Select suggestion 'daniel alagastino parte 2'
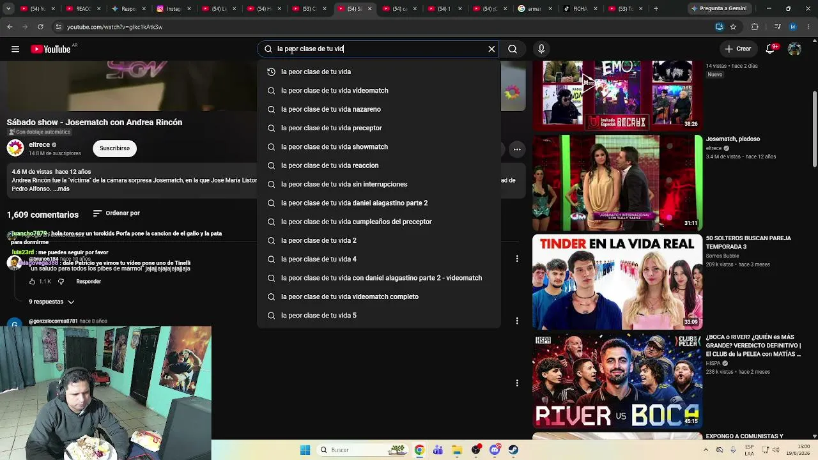The width and height of the screenshot is (818, 460). (379, 203)
